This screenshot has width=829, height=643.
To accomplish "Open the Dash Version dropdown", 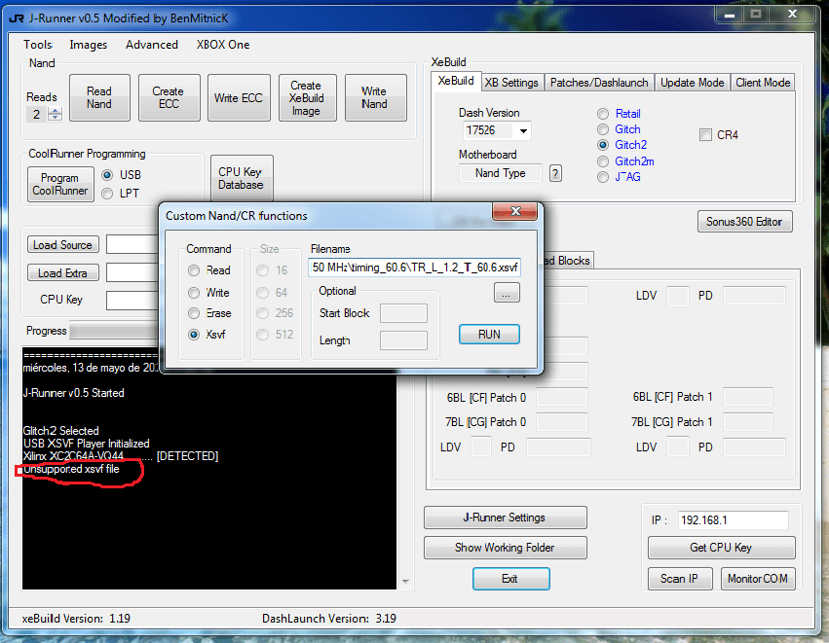I will click(523, 130).
